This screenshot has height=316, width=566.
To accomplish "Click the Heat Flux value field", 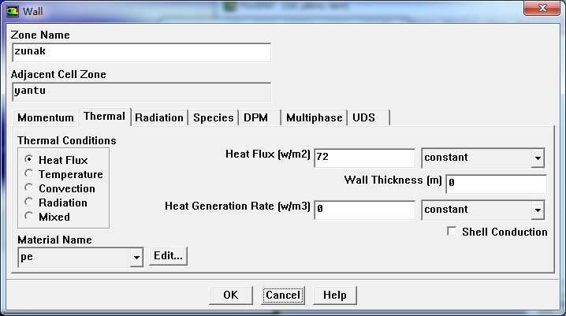I will tap(364, 158).
